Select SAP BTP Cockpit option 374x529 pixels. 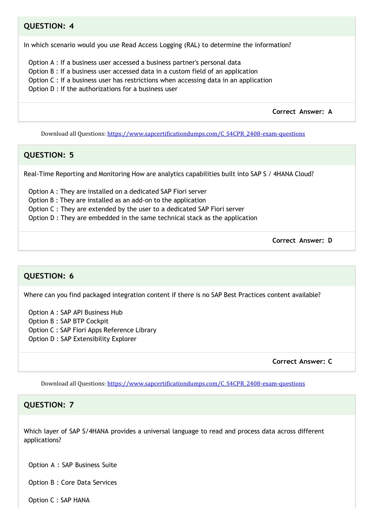point(68,321)
